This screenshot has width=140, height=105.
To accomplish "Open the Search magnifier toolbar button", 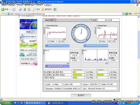I will tap(36, 9).
